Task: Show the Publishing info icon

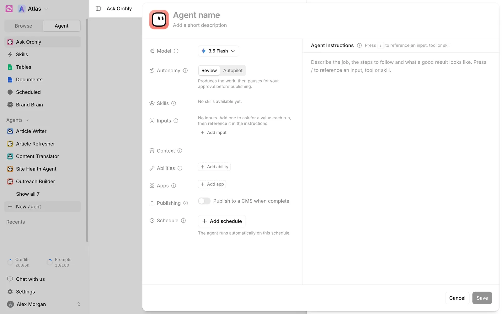Action: (186, 203)
